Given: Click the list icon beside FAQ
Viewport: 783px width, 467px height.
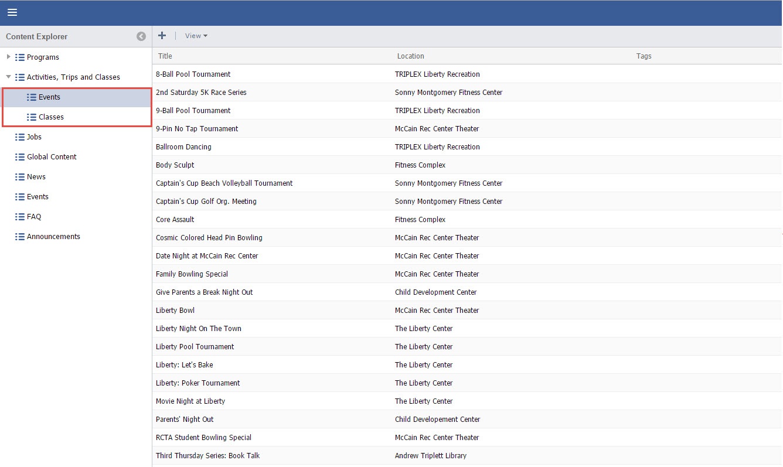Looking at the screenshot, I should point(20,217).
